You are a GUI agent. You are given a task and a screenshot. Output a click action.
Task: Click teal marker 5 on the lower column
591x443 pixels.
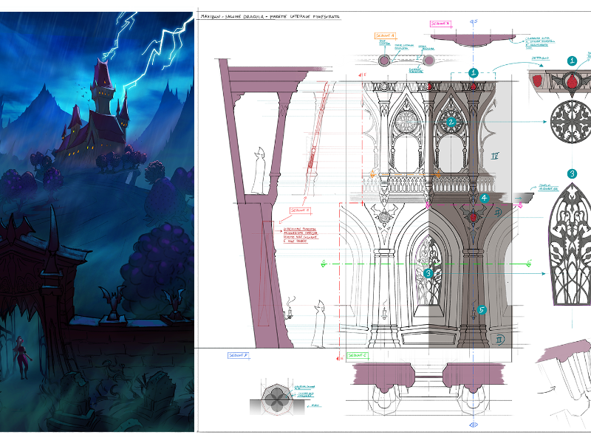click(482, 310)
